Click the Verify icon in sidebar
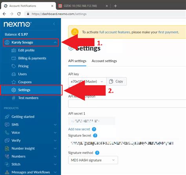The height and width of the screenshot is (175, 186). pos(7,141)
